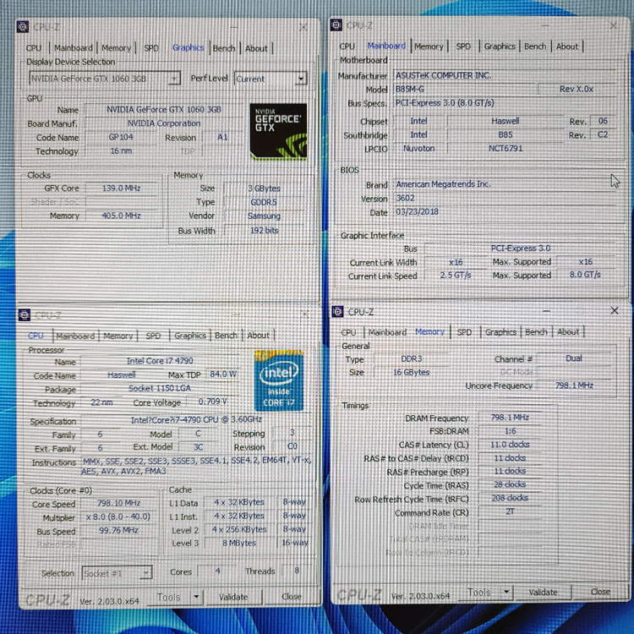634x634 pixels.
Task: Click Bus Width value 192 bits
Action: (x=264, y=231)
